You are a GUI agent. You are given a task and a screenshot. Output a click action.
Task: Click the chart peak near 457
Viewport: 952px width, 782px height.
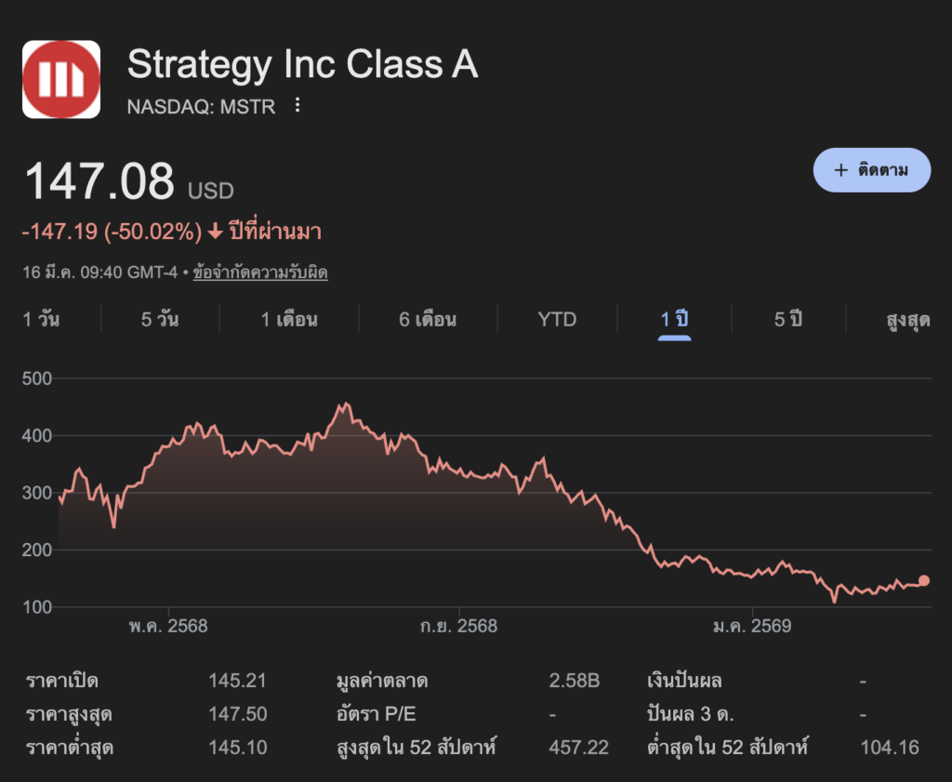[x=345, y=404]
